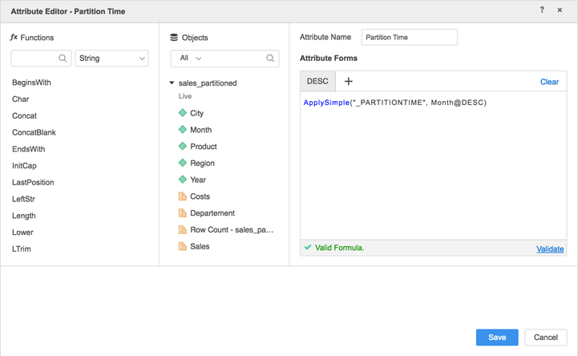This screenshot has width=578, height=356.
Task: Add a new attribute form with plus icon
Action: pos(349,81)
